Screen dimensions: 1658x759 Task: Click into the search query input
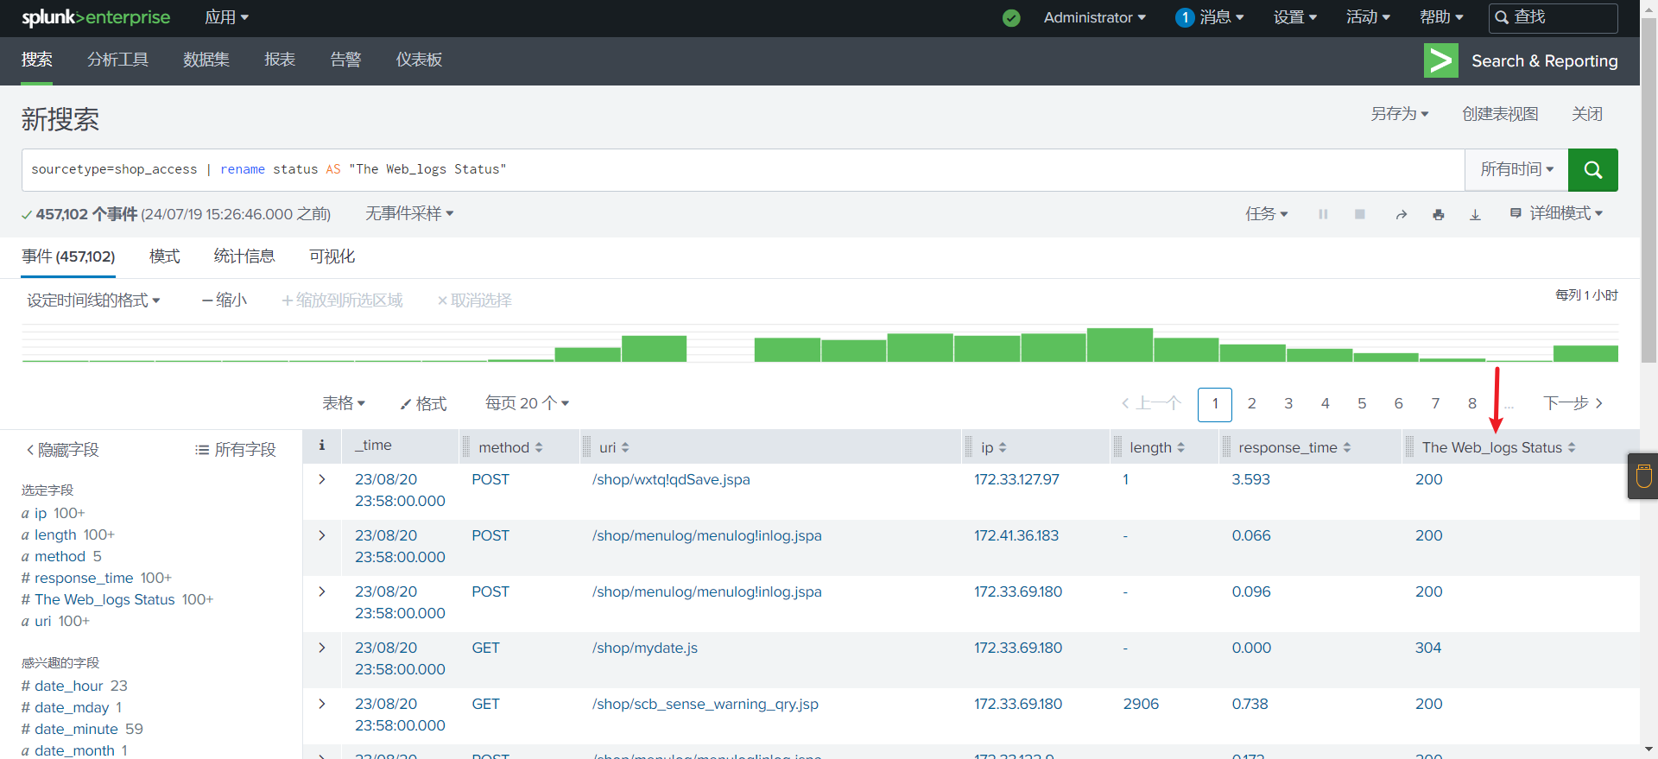click(743, 170)
